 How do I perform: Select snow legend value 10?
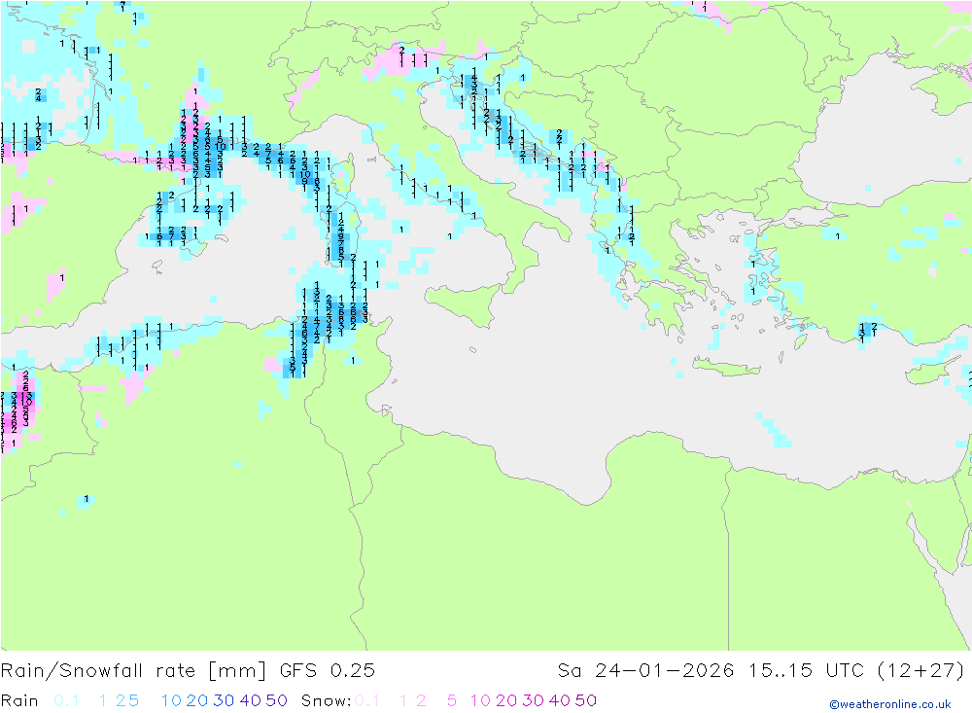tap(480, 700)
